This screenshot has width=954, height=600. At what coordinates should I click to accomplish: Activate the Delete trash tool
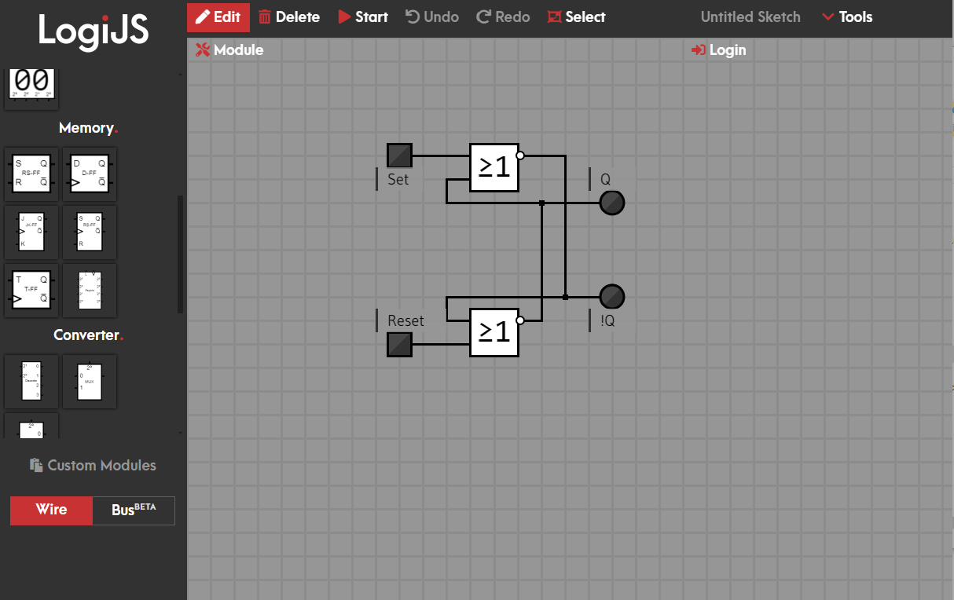pos(289,16)
